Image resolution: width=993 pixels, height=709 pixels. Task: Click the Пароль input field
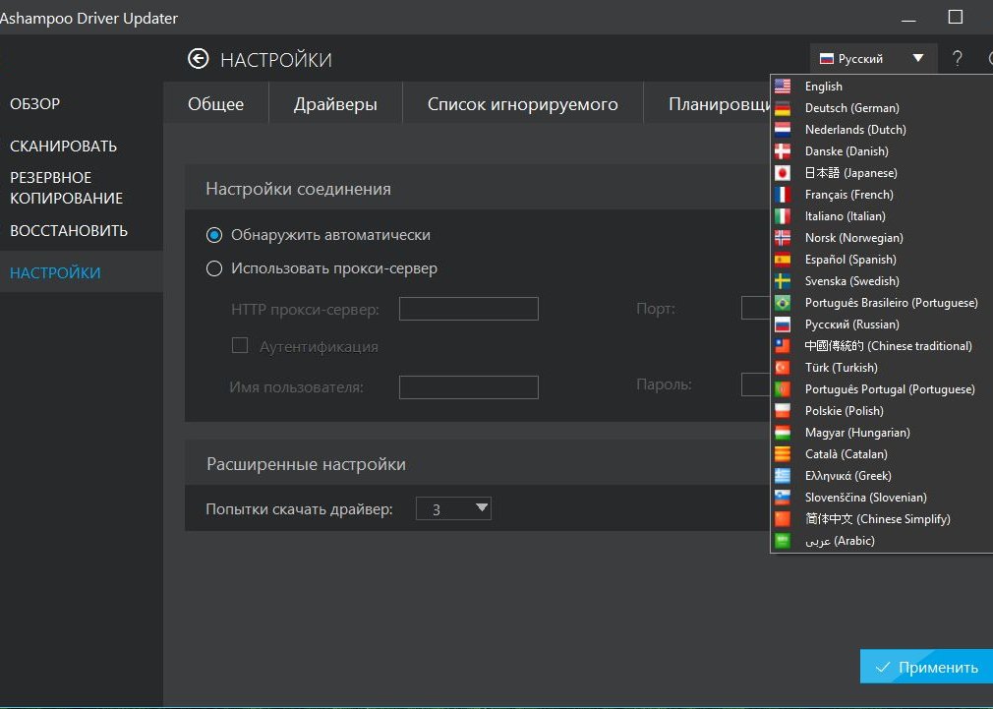(x=756, y=384)
